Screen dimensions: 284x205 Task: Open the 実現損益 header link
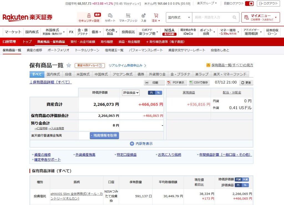189,92
